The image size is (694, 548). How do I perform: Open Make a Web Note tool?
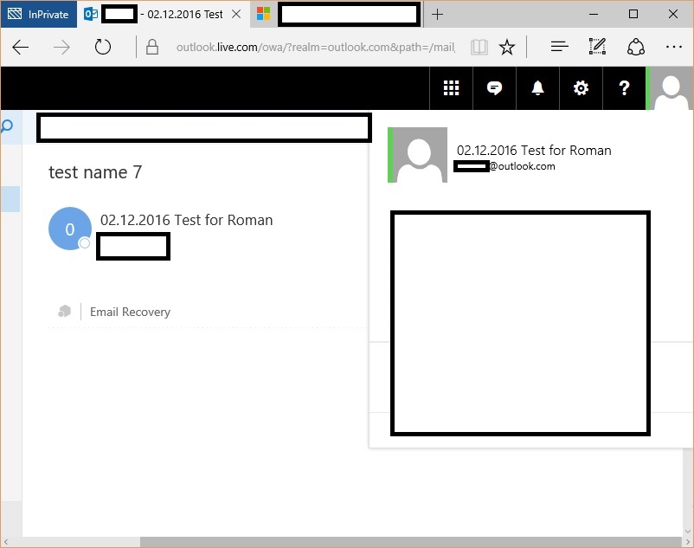(597, 47)
